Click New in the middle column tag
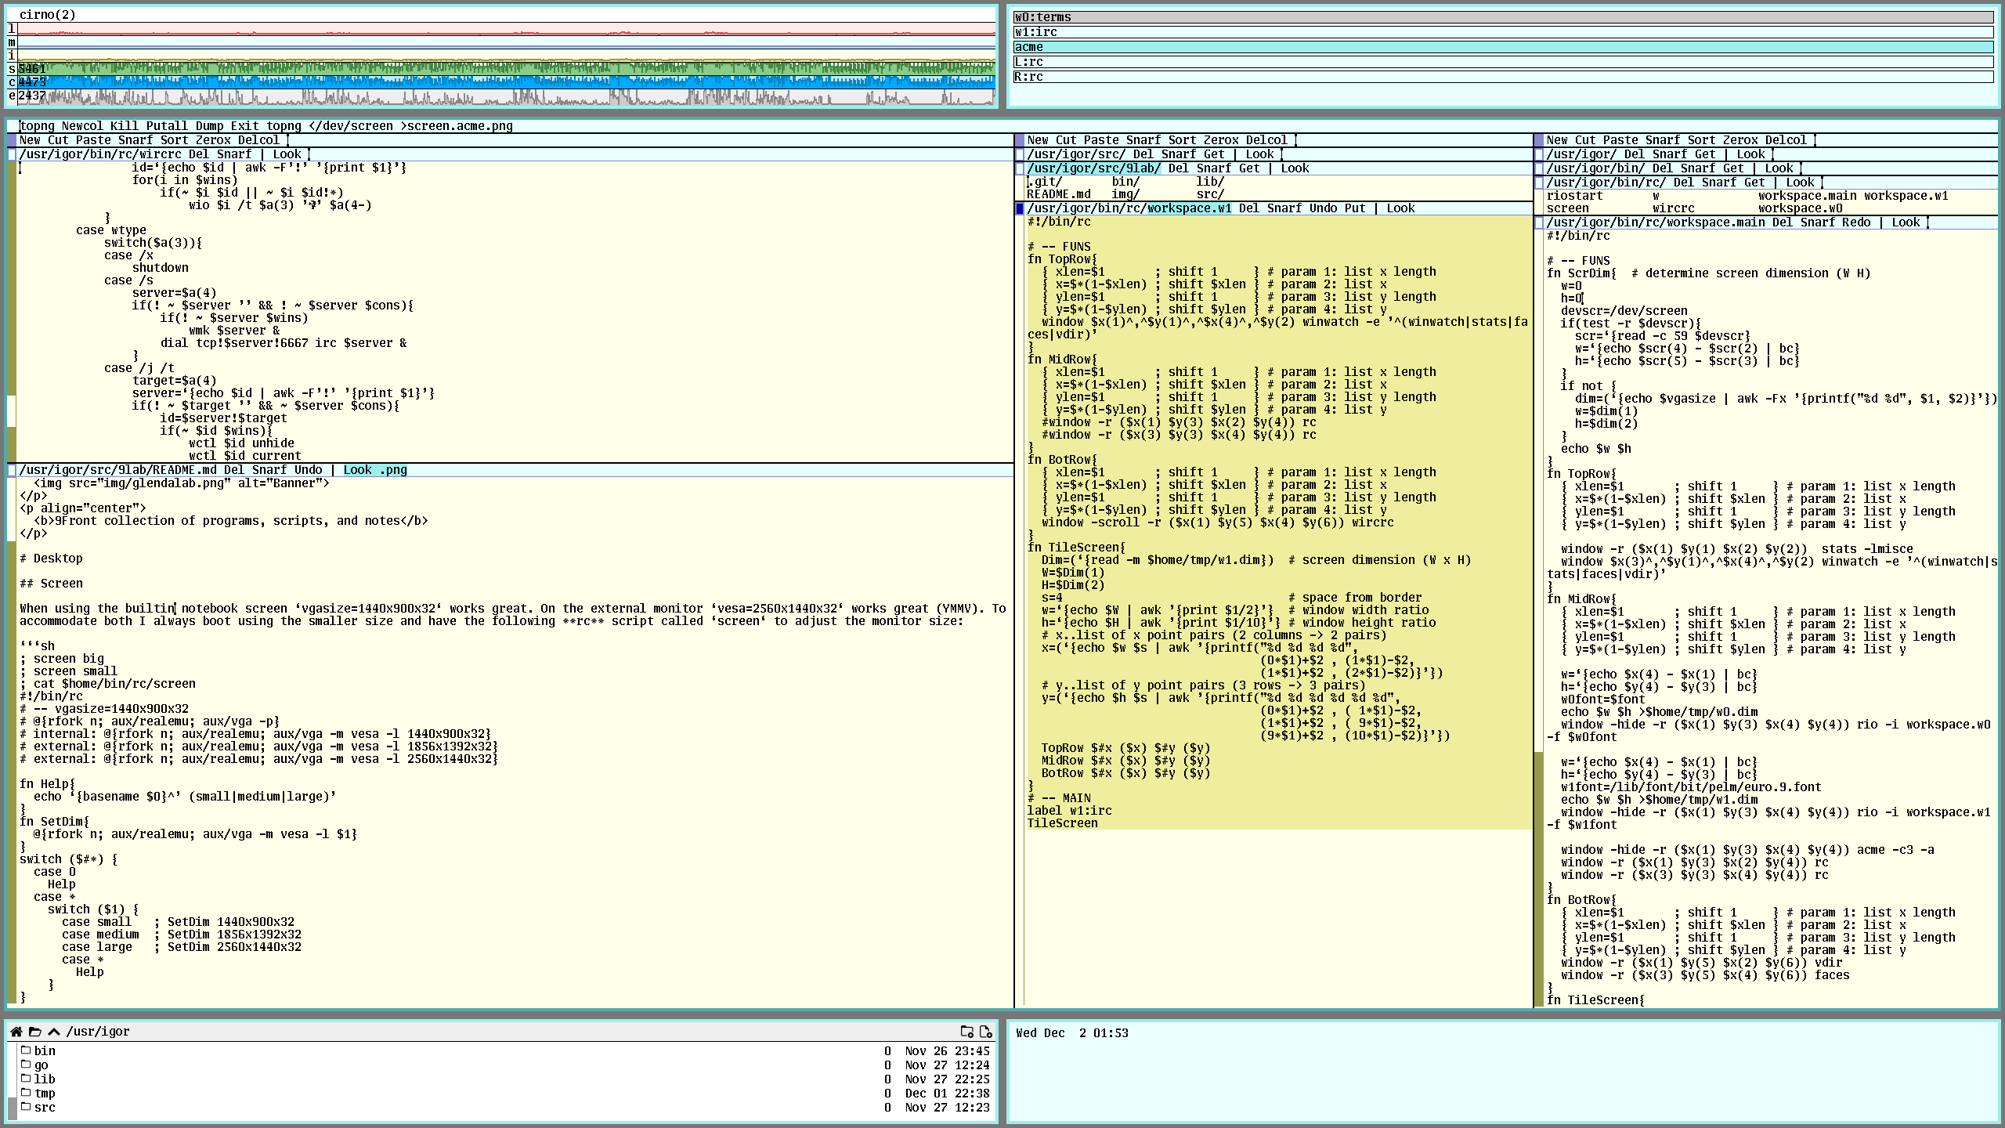This screenshot has height=1128, width=2005. click(x=1038, y=140)
